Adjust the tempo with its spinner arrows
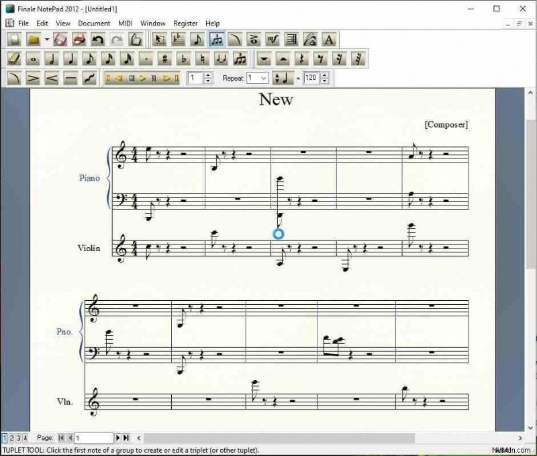 click(324, 78)
